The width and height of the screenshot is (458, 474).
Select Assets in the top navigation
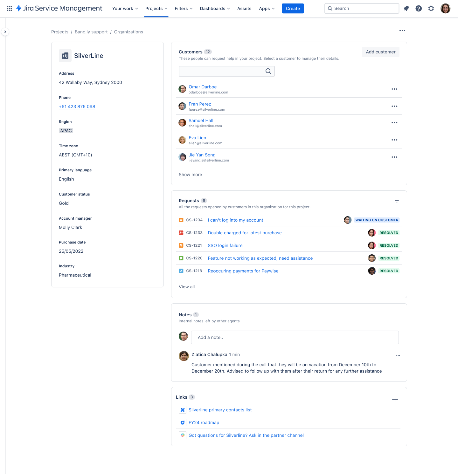tap(244, 9)
